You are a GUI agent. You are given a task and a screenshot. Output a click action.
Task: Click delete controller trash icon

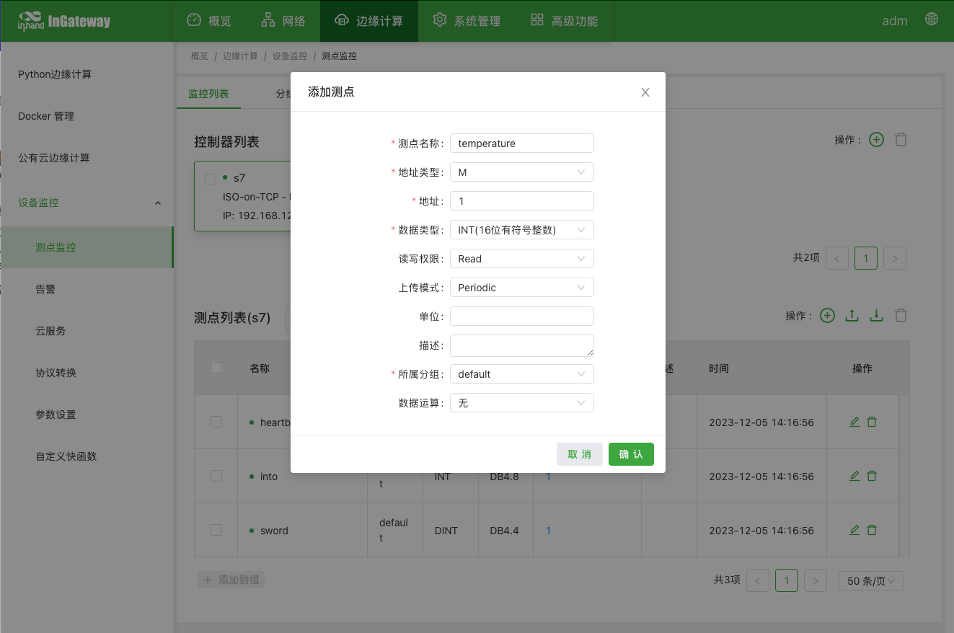[x=901, y=140]
